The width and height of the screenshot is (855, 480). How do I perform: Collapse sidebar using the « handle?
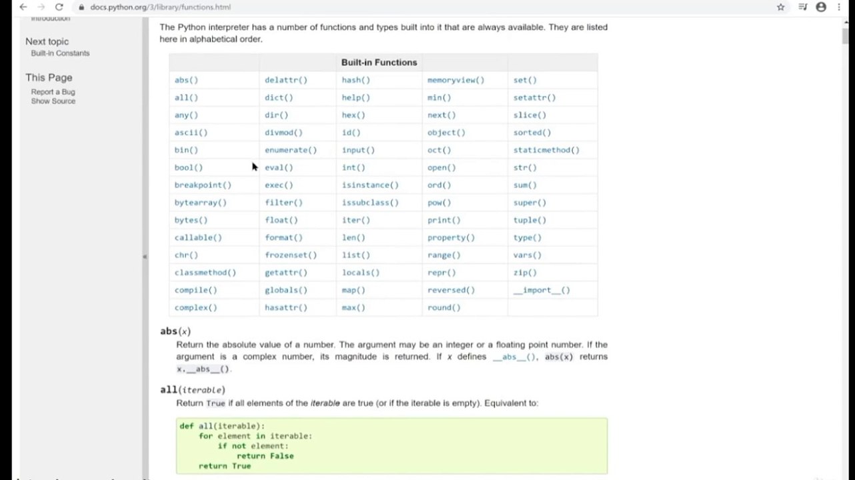[145, 257]
